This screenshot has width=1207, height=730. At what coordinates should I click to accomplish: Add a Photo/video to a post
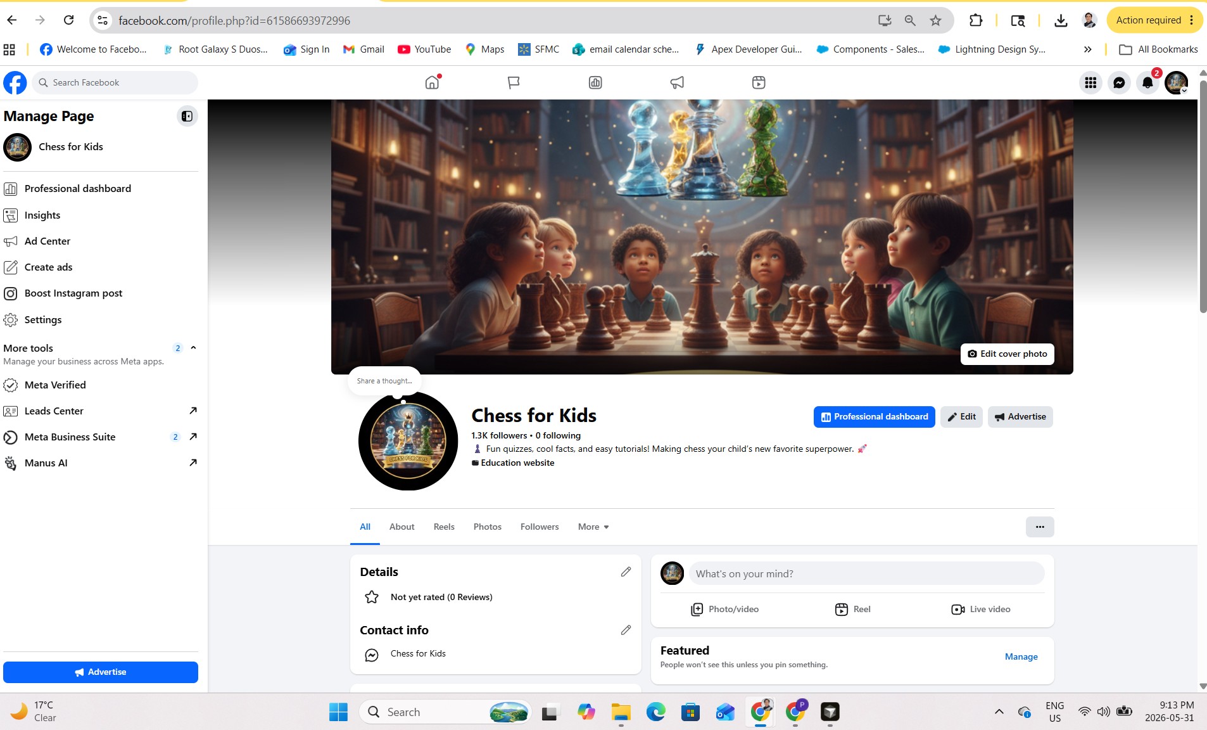tap(724, 609)
